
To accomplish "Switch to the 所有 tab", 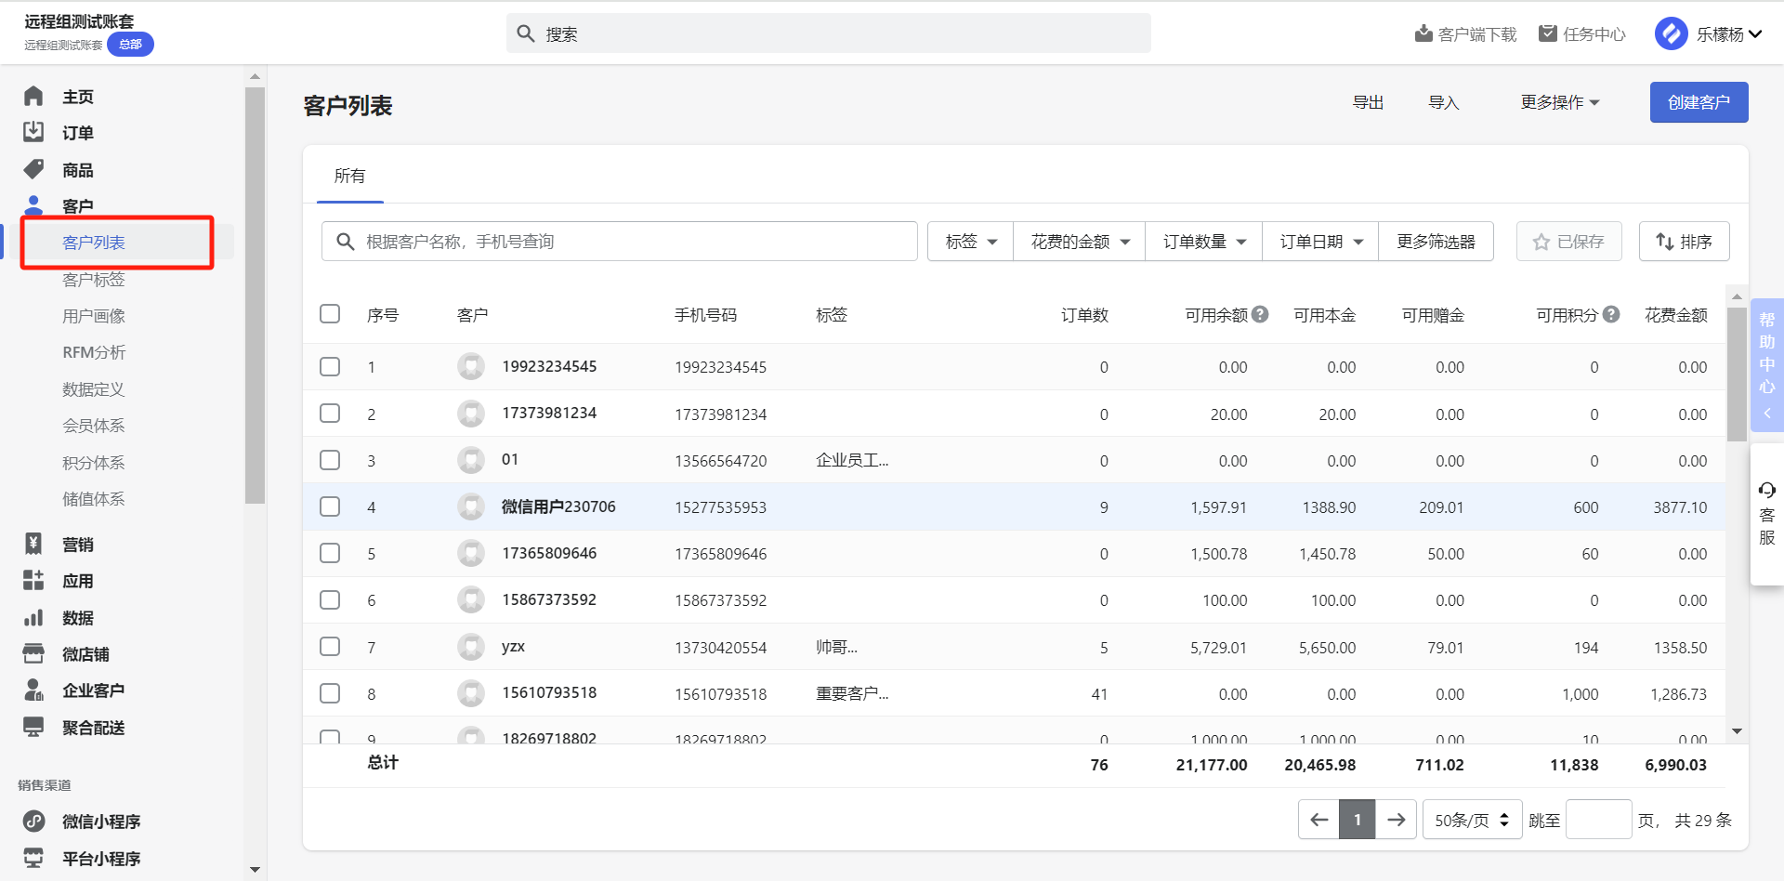I will coord(349,176).
